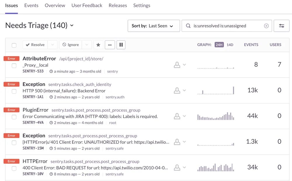Open the PluginError issue title link
The image size is (292, 181).
(x=35, y=110)
